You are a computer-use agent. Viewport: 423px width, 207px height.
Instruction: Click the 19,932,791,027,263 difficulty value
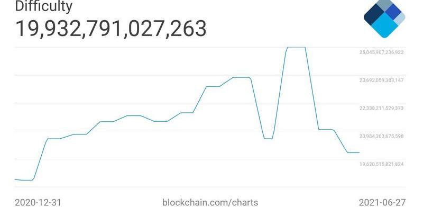pyautogui.click(x=111, y=29)
